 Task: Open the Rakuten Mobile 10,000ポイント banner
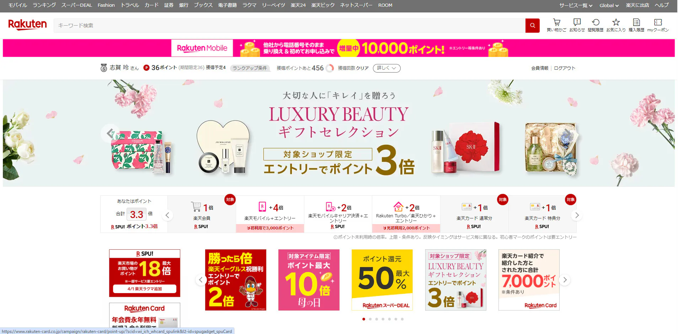(339, 48)
